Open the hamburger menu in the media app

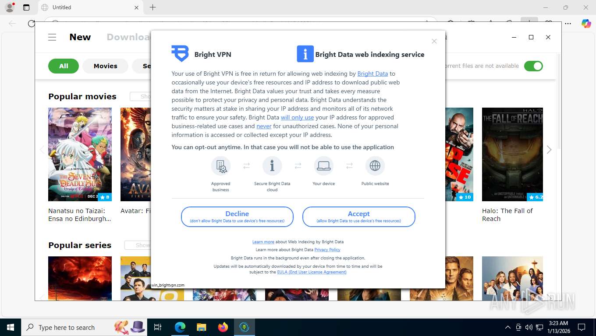click(x=52, y=37)
